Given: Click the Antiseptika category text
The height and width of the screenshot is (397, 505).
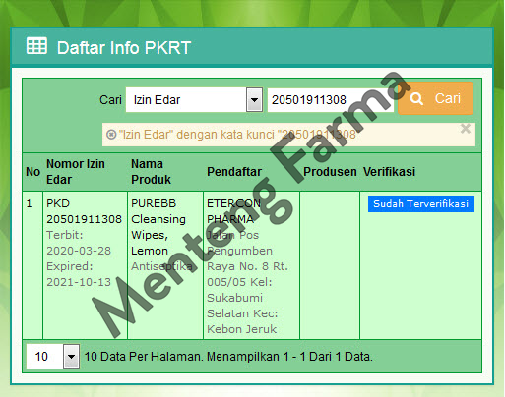Looking at the screenshot, I should click(x=161, y=266).
